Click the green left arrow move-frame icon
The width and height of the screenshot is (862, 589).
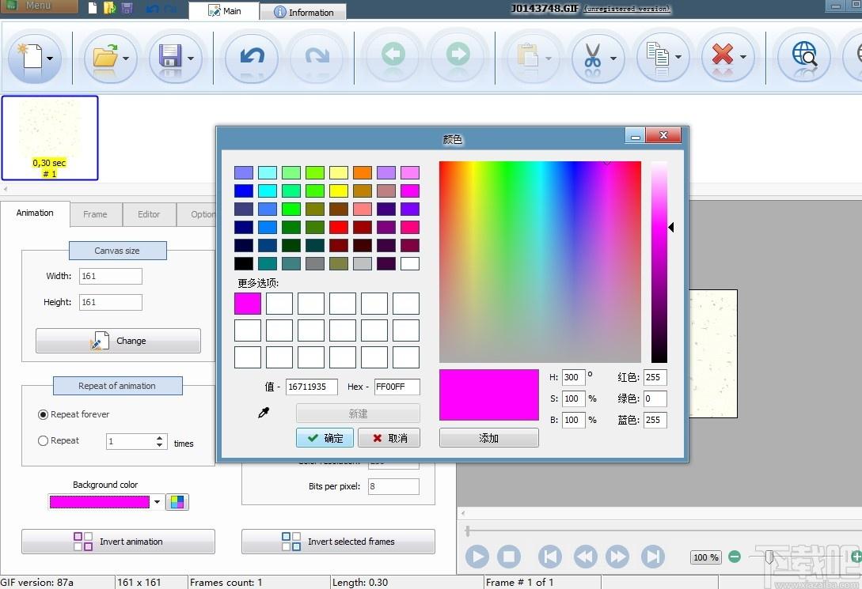pos(393,55)
